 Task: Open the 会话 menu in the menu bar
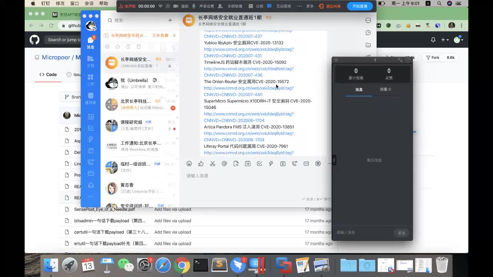(89, 3)
